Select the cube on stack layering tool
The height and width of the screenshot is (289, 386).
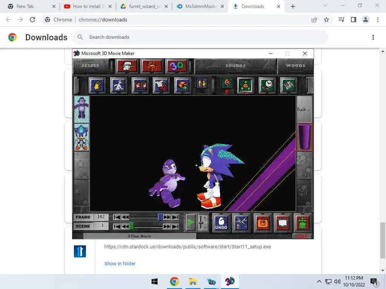(227, 84)
